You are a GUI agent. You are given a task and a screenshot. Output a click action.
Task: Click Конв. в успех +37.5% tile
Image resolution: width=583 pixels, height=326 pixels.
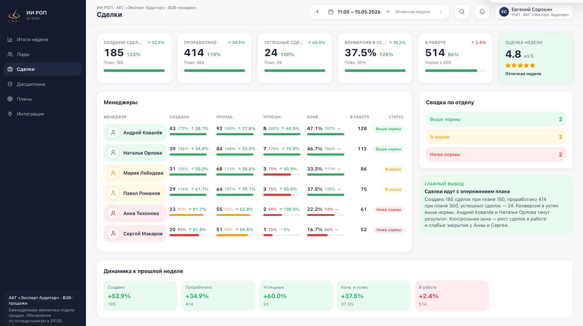coord(374,296)
